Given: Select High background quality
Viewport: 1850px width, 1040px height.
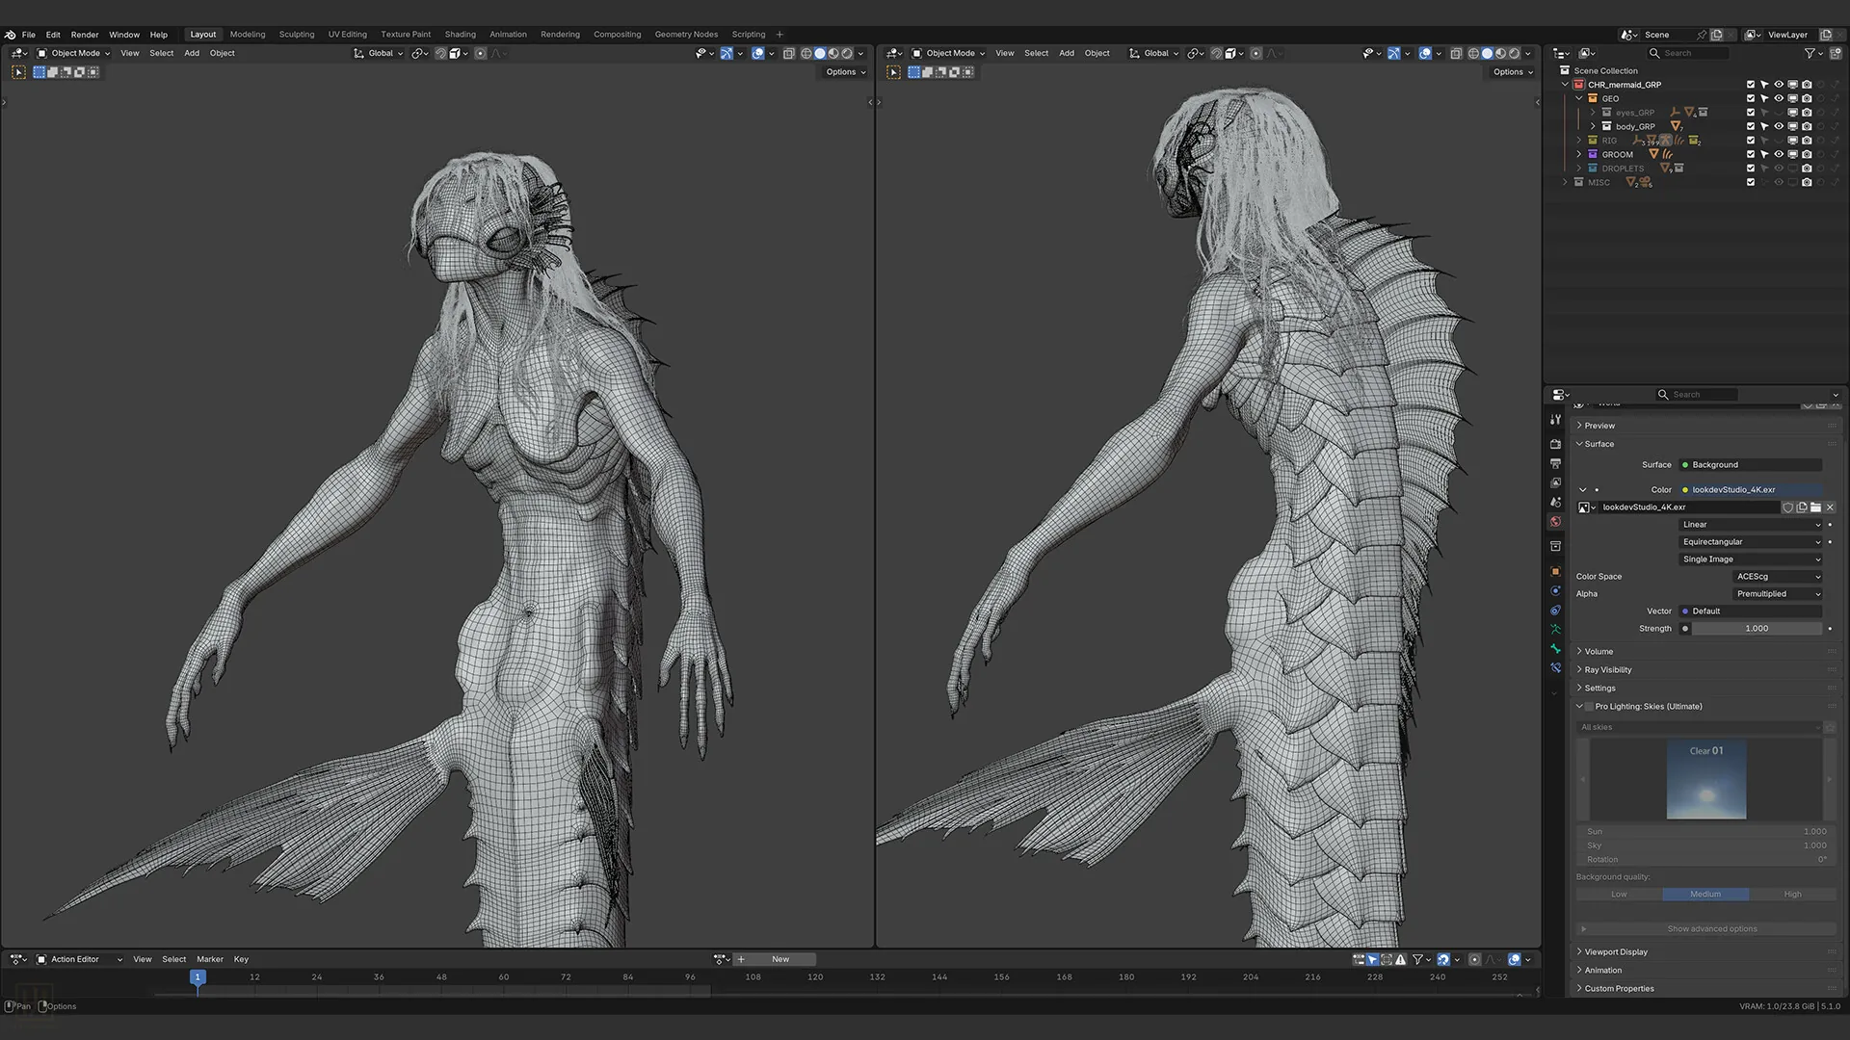Looking at the screenshot, I should coord(1792,895).
